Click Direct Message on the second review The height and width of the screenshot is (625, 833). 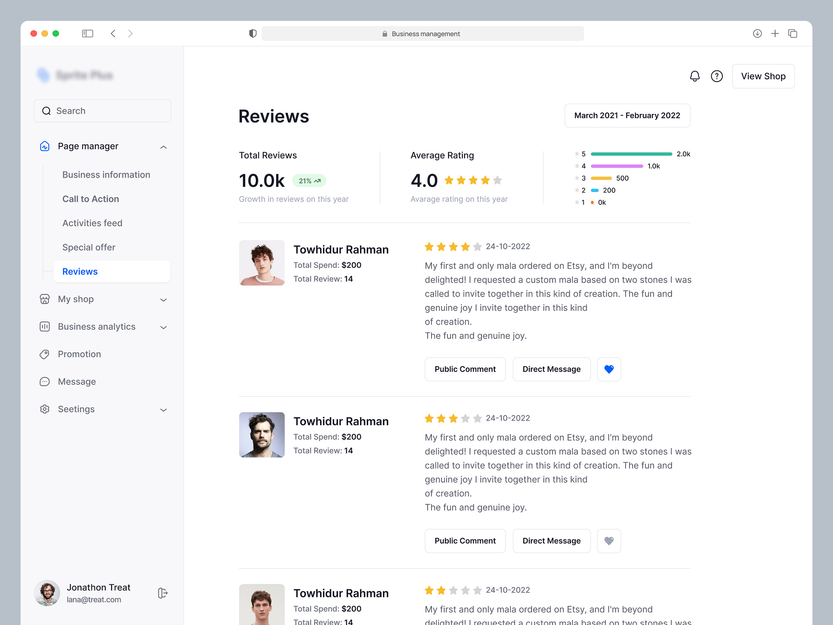552,541
